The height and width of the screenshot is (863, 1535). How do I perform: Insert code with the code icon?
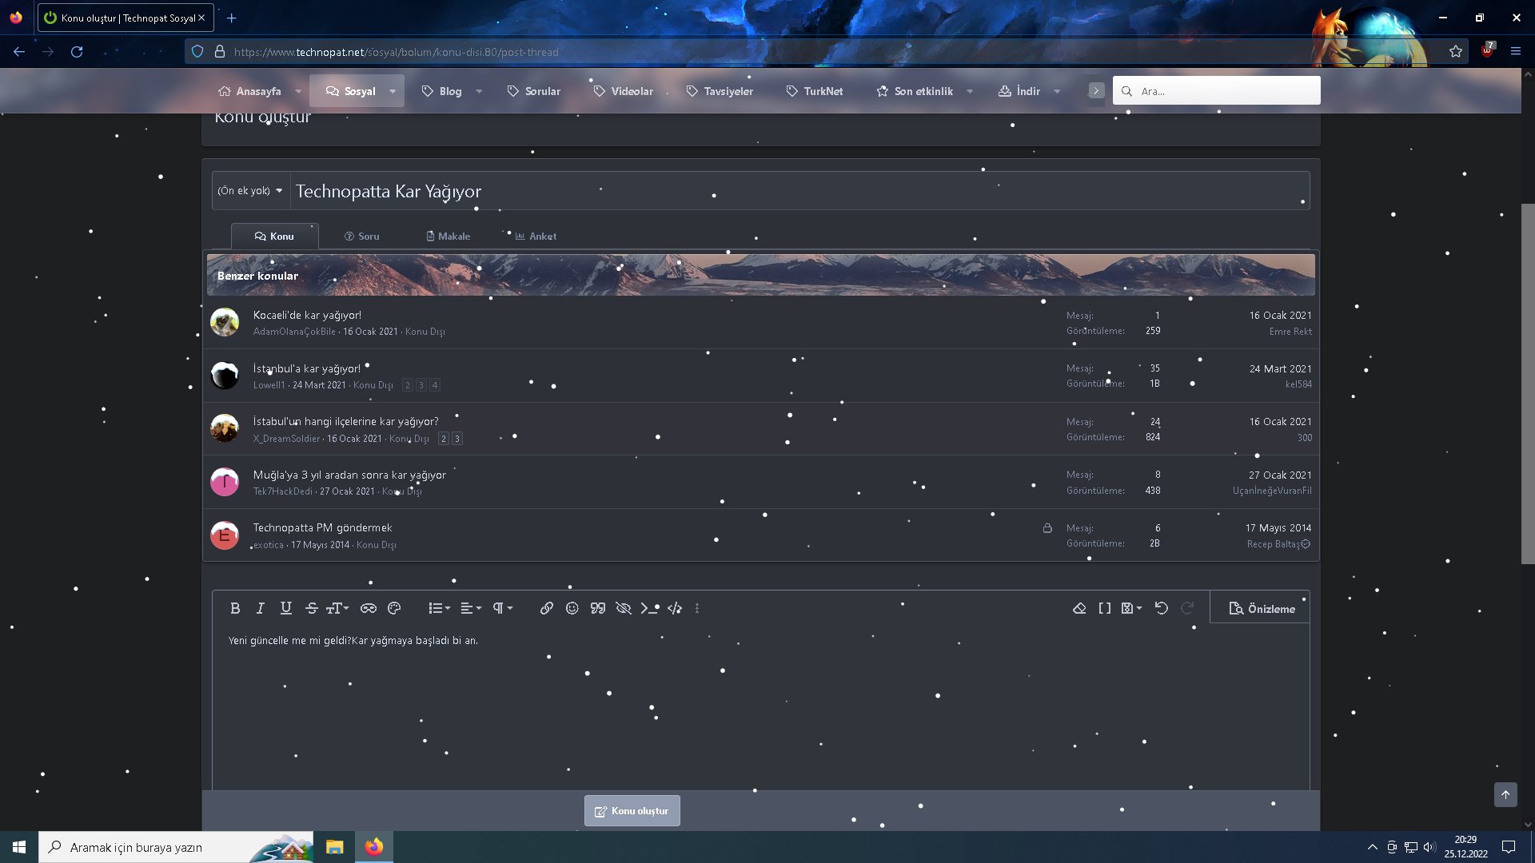point(675,608)
